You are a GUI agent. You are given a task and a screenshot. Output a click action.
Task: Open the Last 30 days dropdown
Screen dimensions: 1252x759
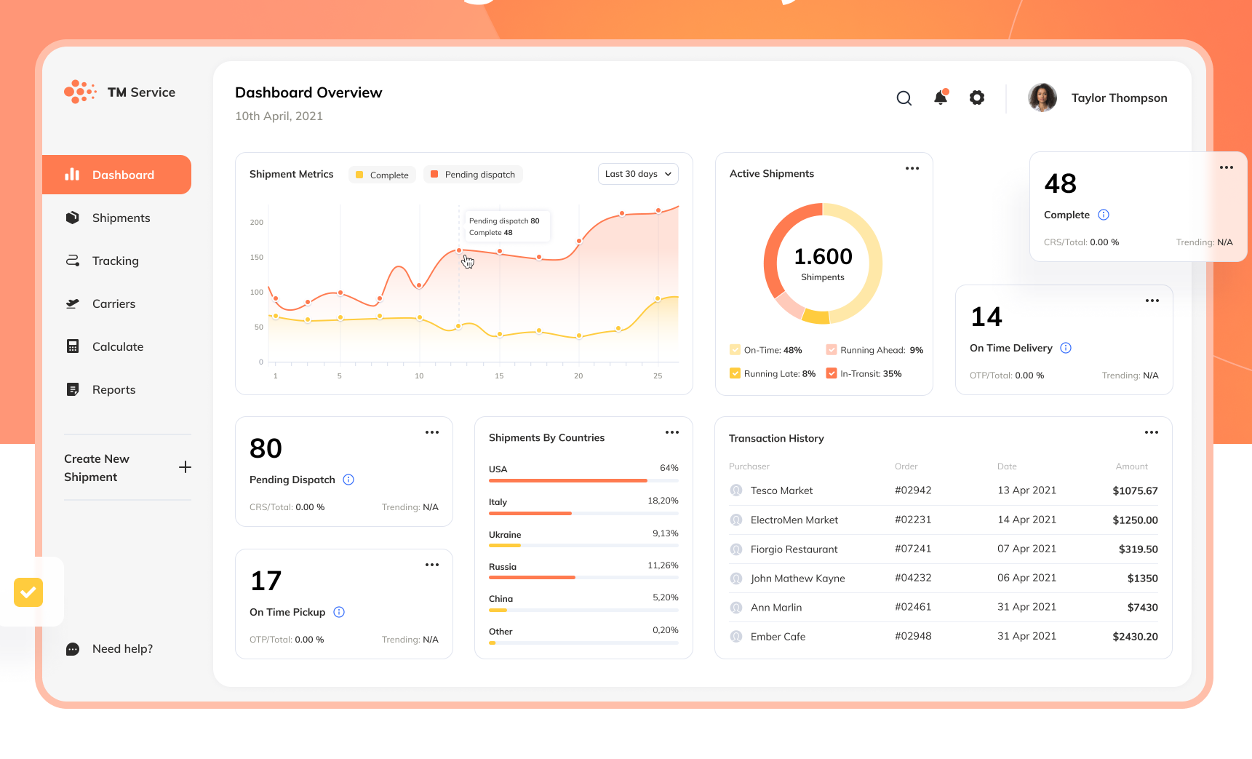pos(638,174)
